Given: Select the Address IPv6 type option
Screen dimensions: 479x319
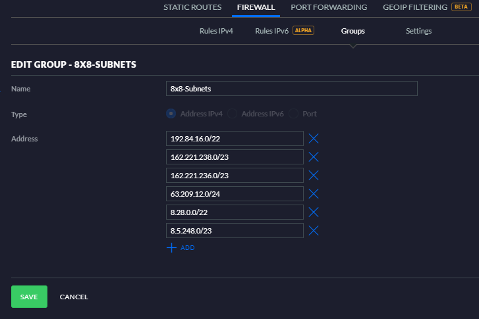Looking at the screenshot, I should pos(232,114).
